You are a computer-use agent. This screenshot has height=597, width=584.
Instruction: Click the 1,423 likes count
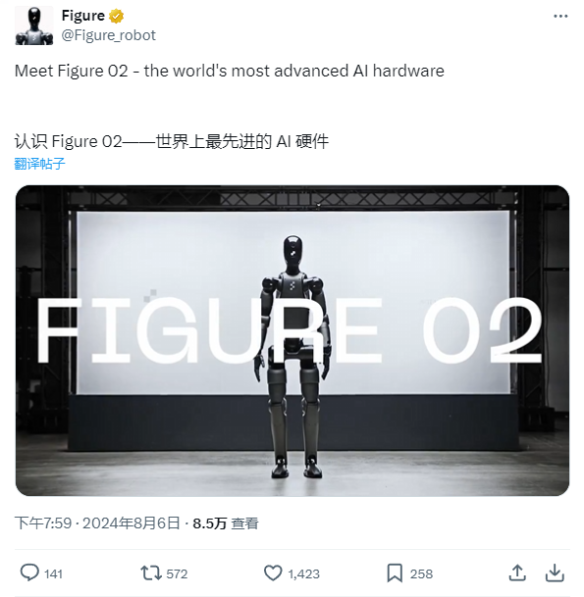(304, 573)
